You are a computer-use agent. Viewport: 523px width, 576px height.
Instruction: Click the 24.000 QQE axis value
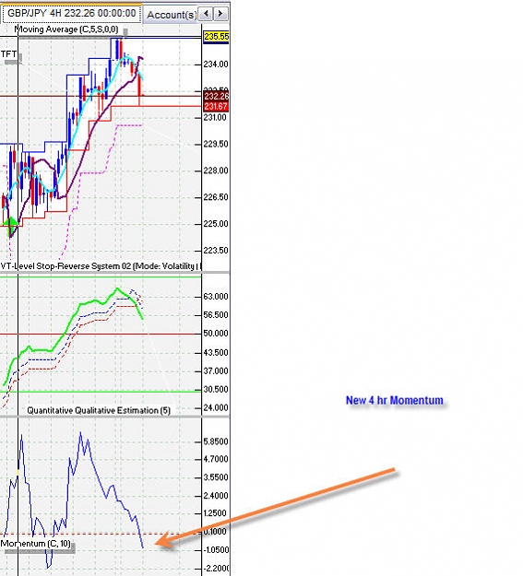click(216, 407)
